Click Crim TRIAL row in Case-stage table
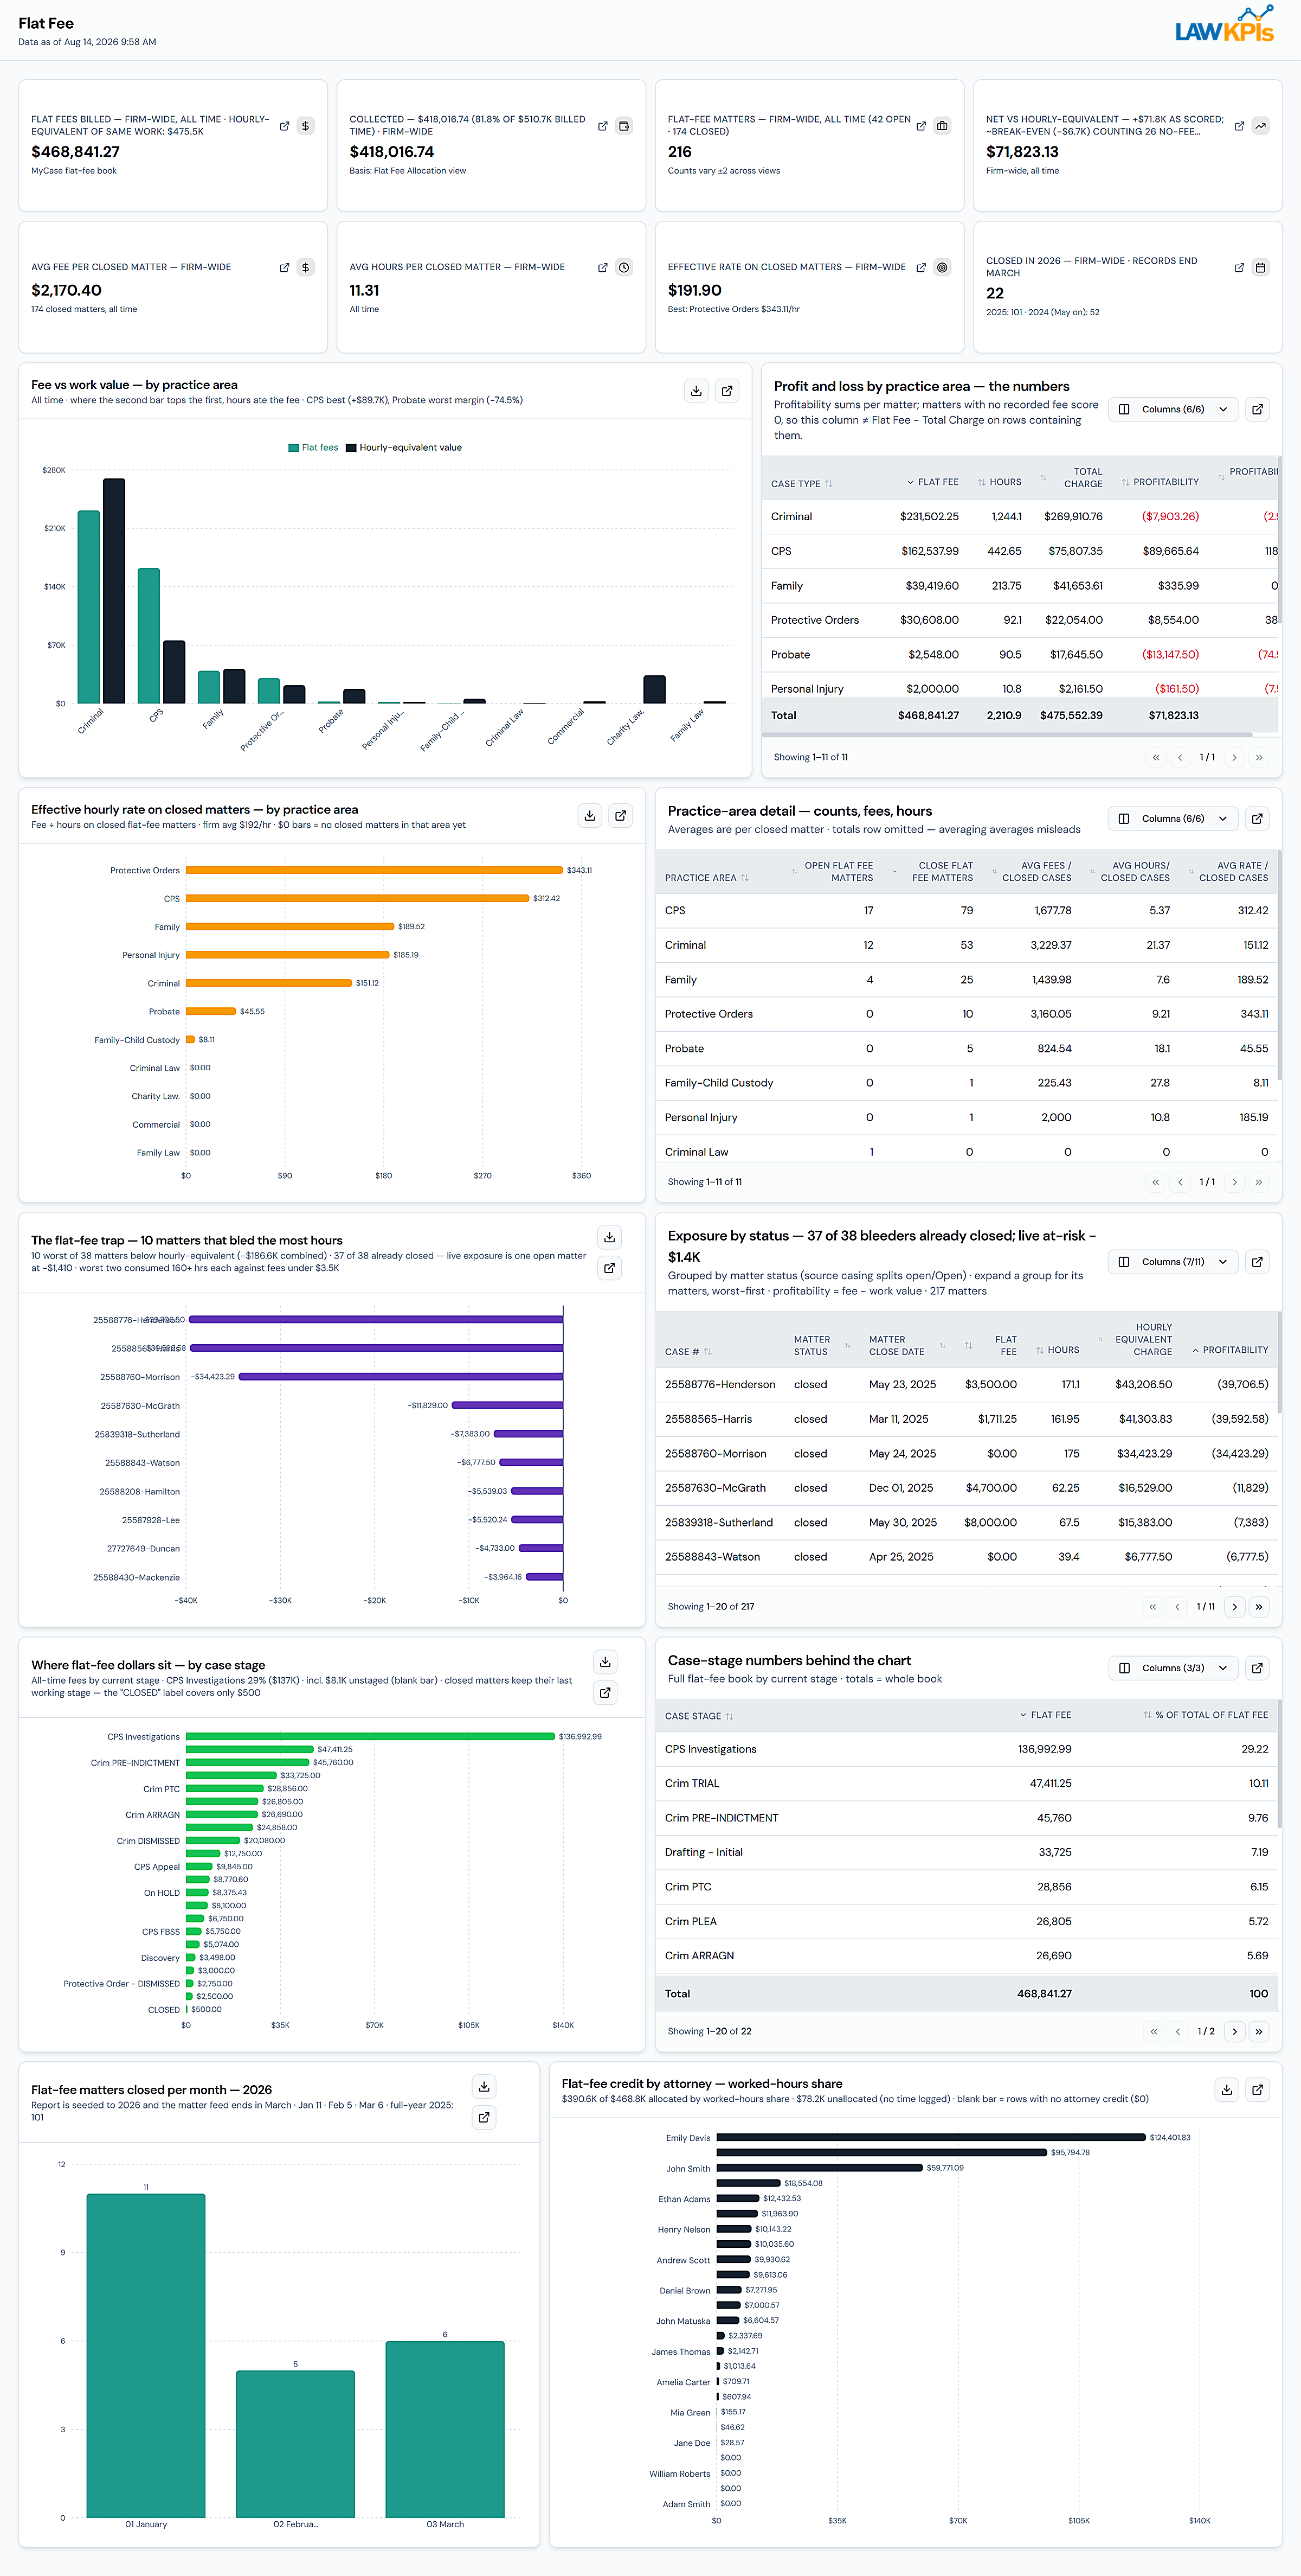 [966, 1784]
